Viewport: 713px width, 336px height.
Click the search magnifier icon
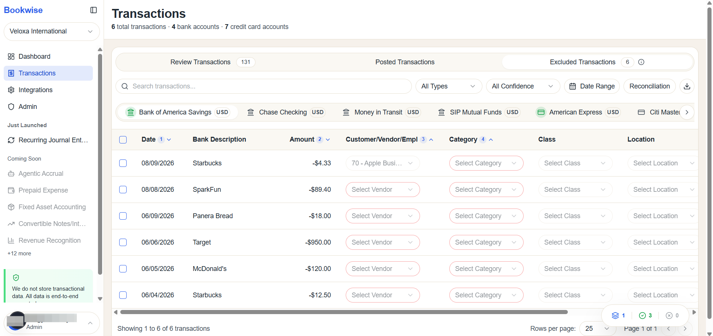point(125,86)
